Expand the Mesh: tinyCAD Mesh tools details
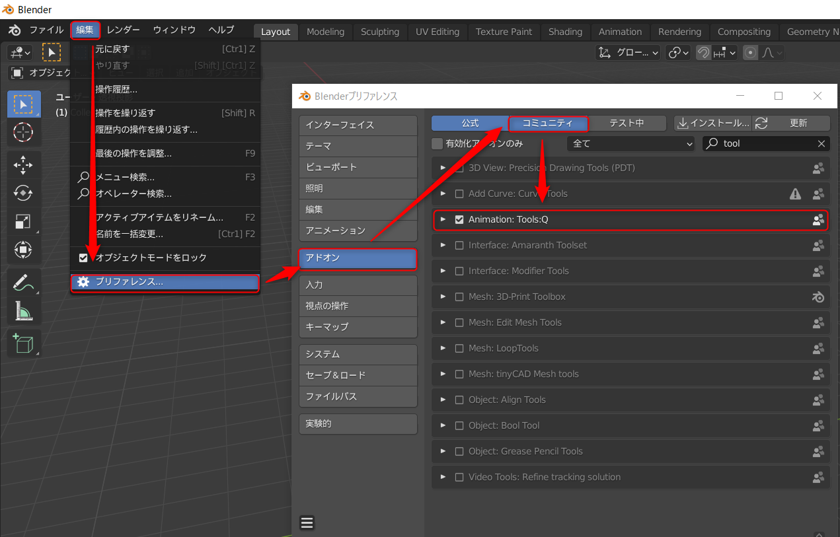This screenshot has height=537, width=840. click(x=443, y=374)
